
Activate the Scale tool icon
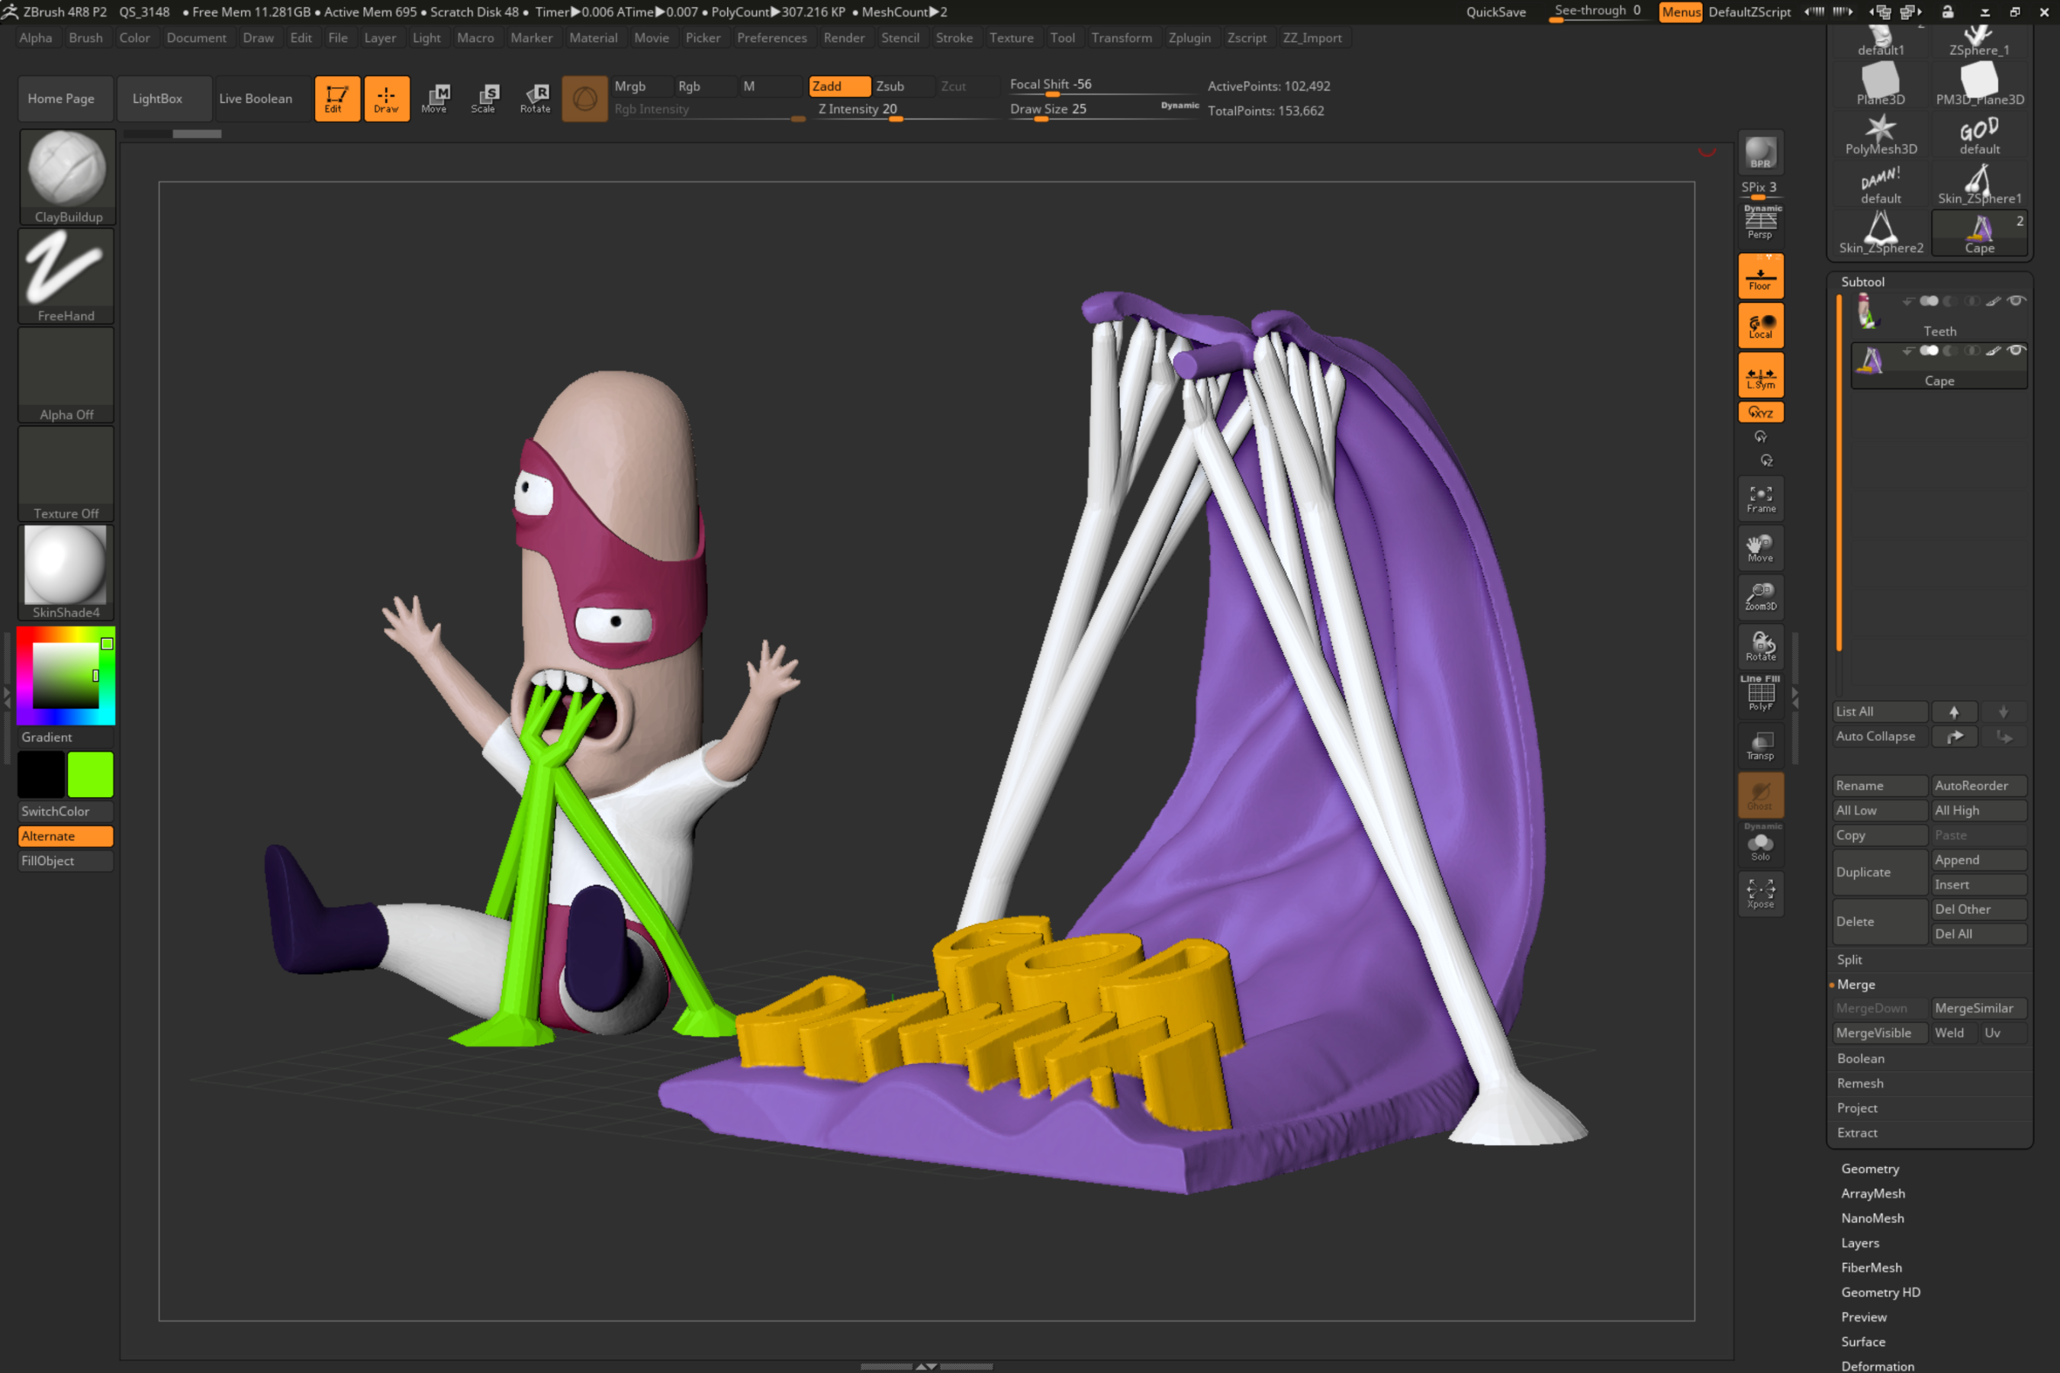(484, 98)
